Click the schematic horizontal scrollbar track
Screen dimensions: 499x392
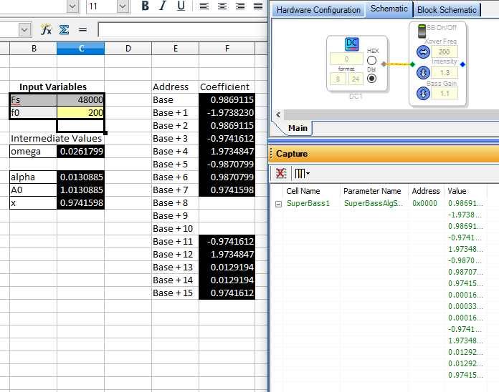391,114
